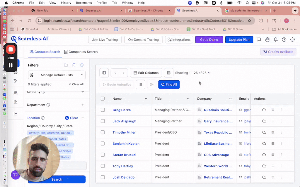Click the waving hand icon in header

[267, 39]
